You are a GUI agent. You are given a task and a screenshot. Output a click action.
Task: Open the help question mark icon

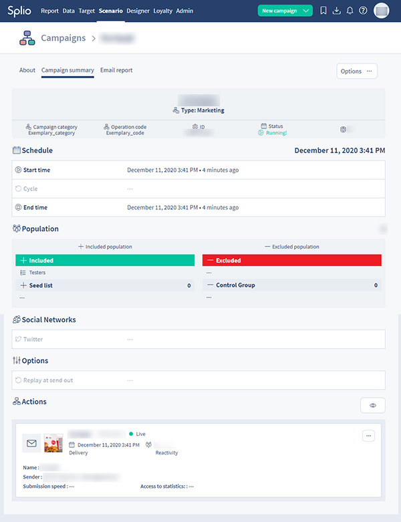[363, 11]
